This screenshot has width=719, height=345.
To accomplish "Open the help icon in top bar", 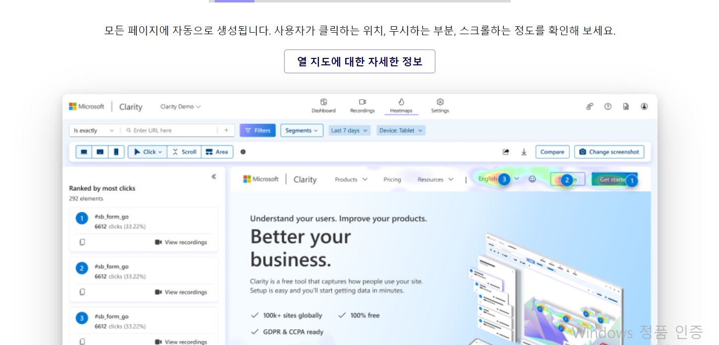I will point(608,106).
